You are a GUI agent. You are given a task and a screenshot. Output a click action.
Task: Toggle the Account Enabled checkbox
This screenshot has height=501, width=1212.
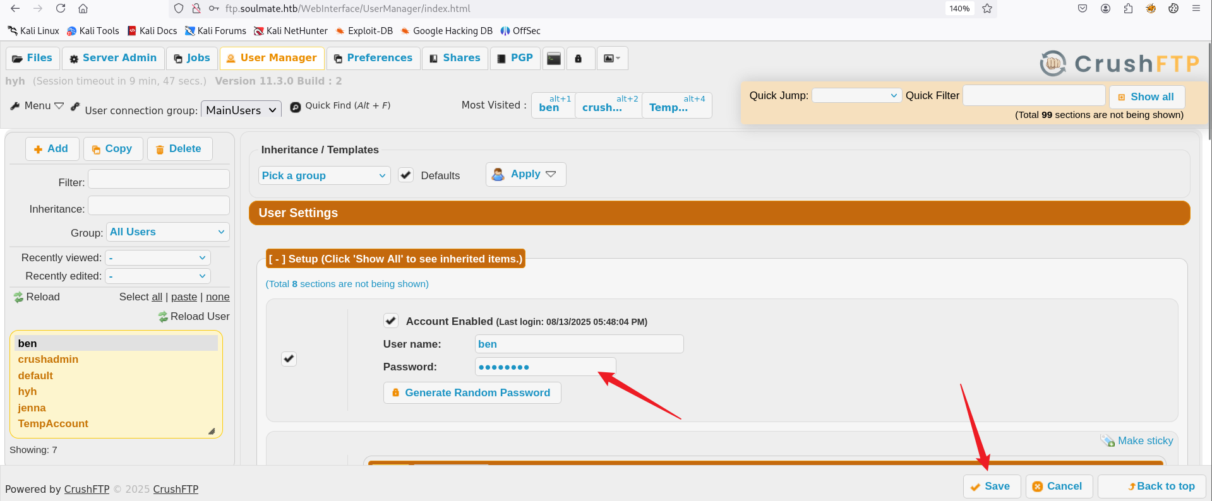coord(391,321)
